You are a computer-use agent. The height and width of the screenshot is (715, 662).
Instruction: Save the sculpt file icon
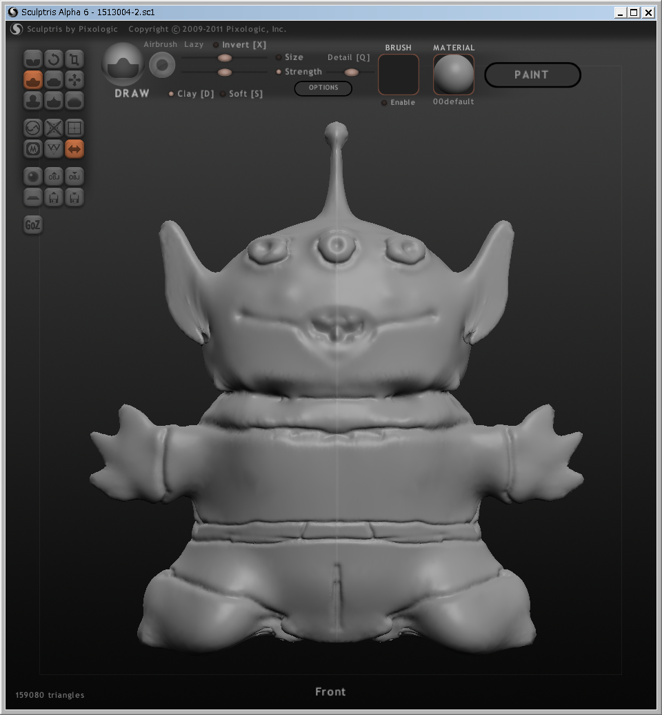point(74,197)
